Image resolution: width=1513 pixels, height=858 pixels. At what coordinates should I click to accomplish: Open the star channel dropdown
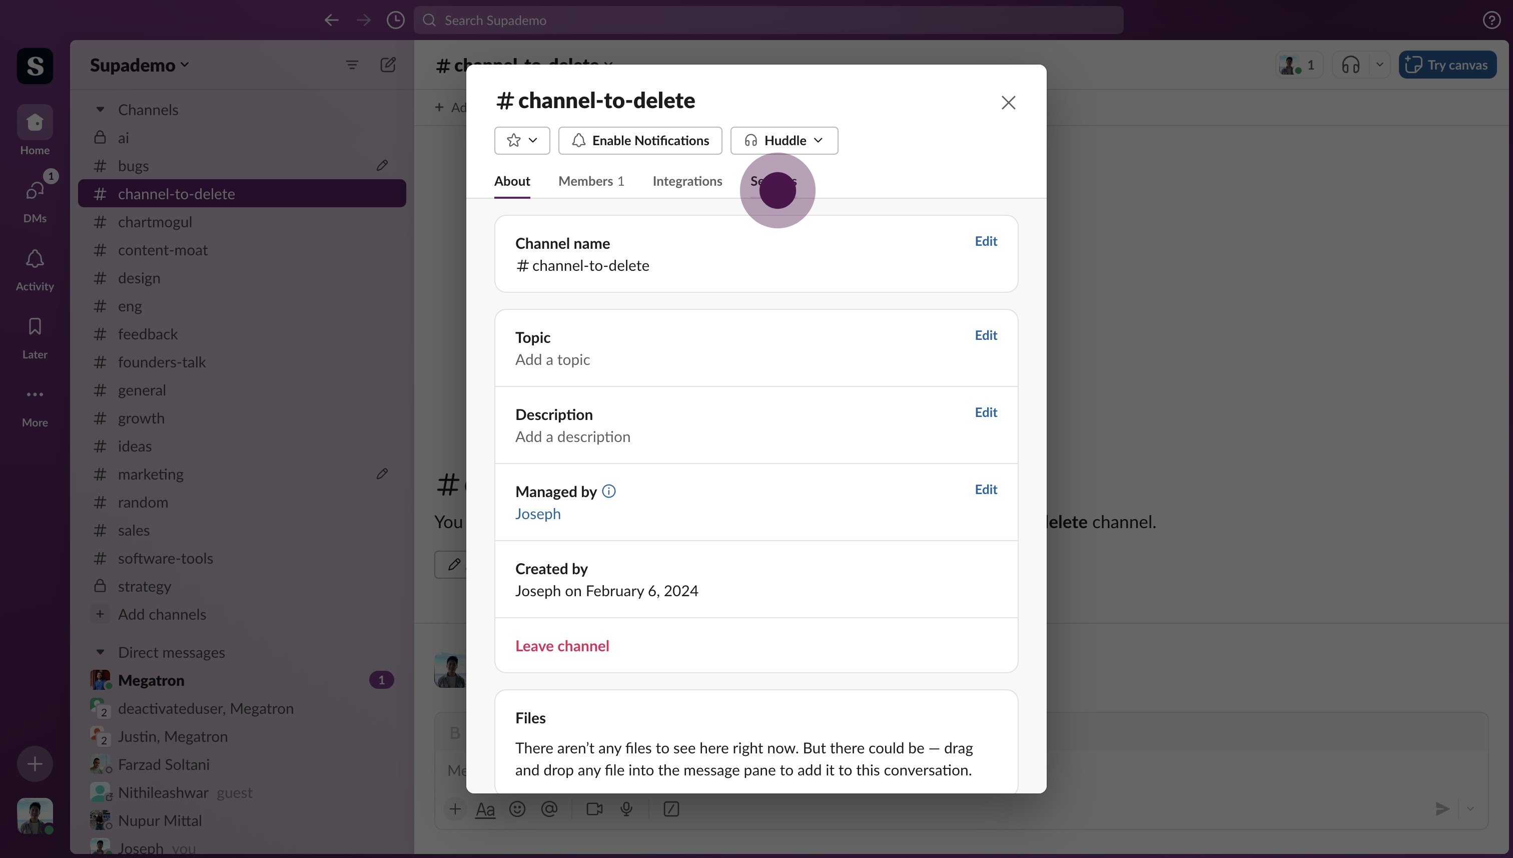pos(522,140)
